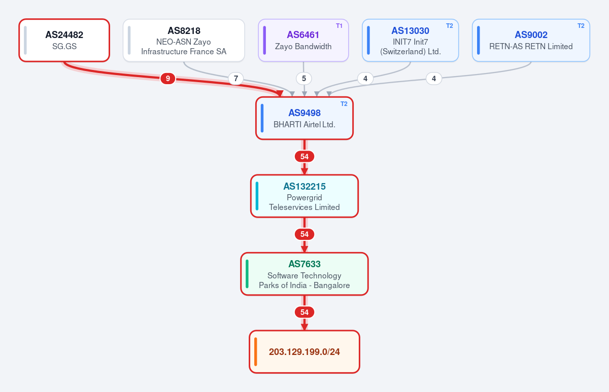This screenshot has width=609, height=392.
Task: Click the 4 badge below AS9002
Action: coord(433,79)
